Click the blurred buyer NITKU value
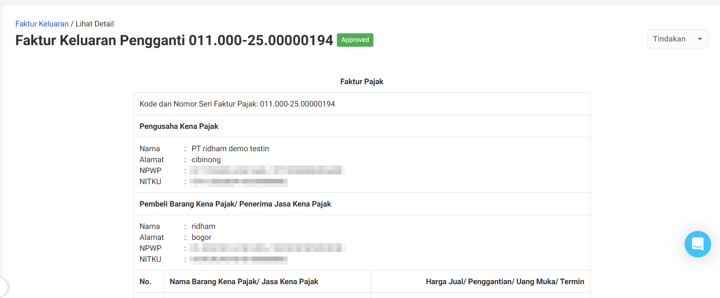 point(239,259)
